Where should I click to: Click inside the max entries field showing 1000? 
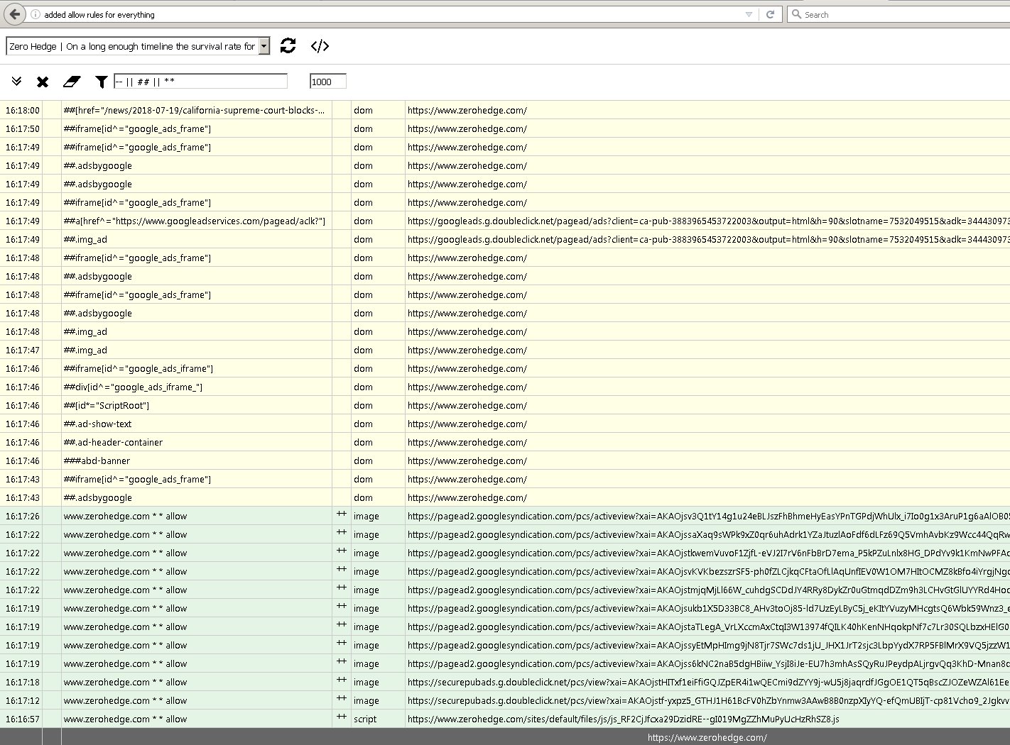pos(327,81)
